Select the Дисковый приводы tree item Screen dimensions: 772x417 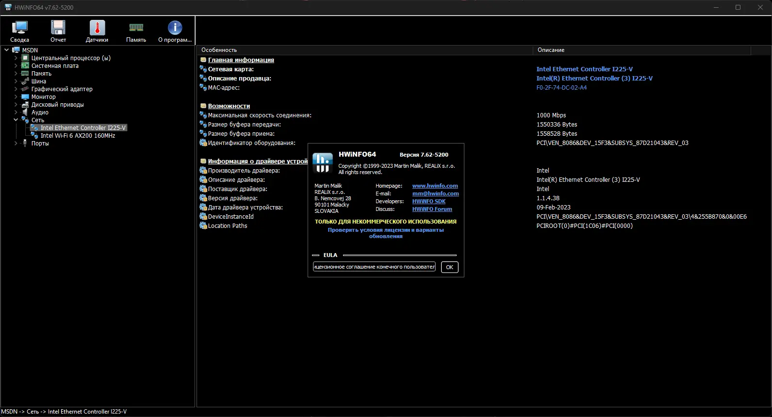[57, 104]
